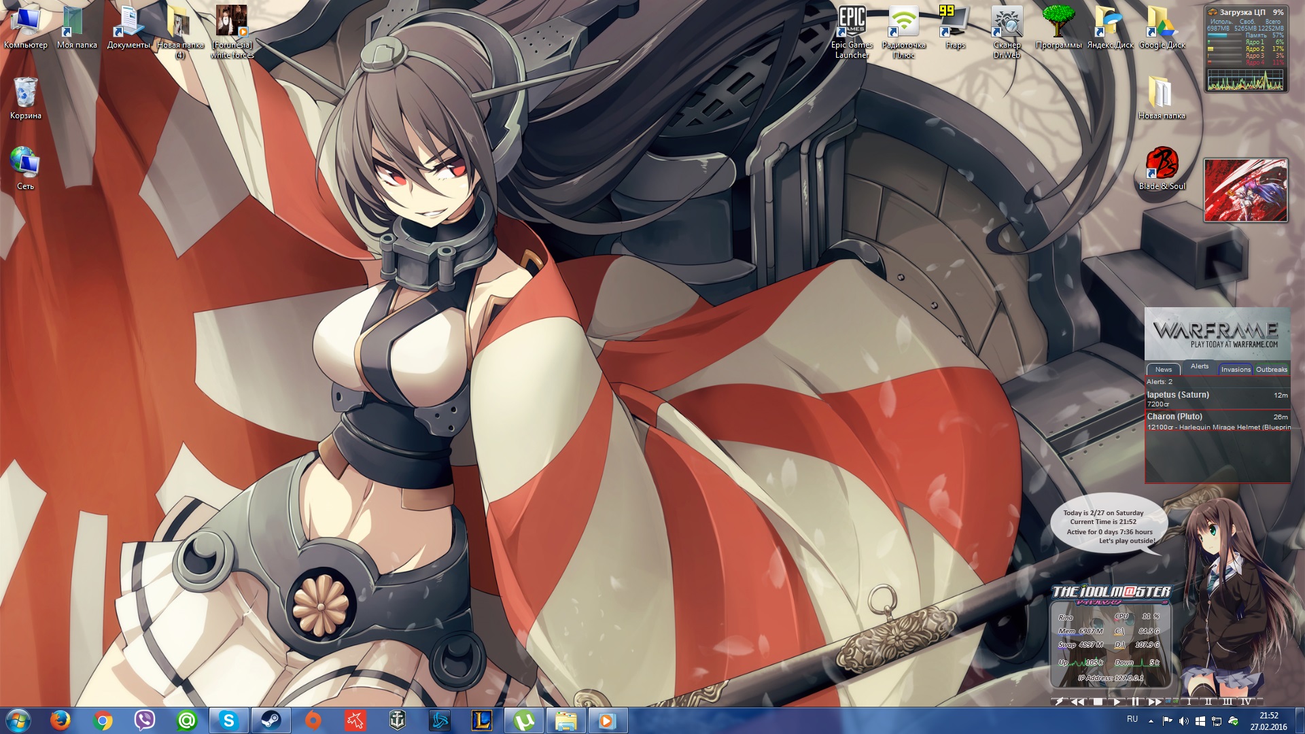Click the red anime picture gadget
1305x734 pixels.
click(1246, 190)
